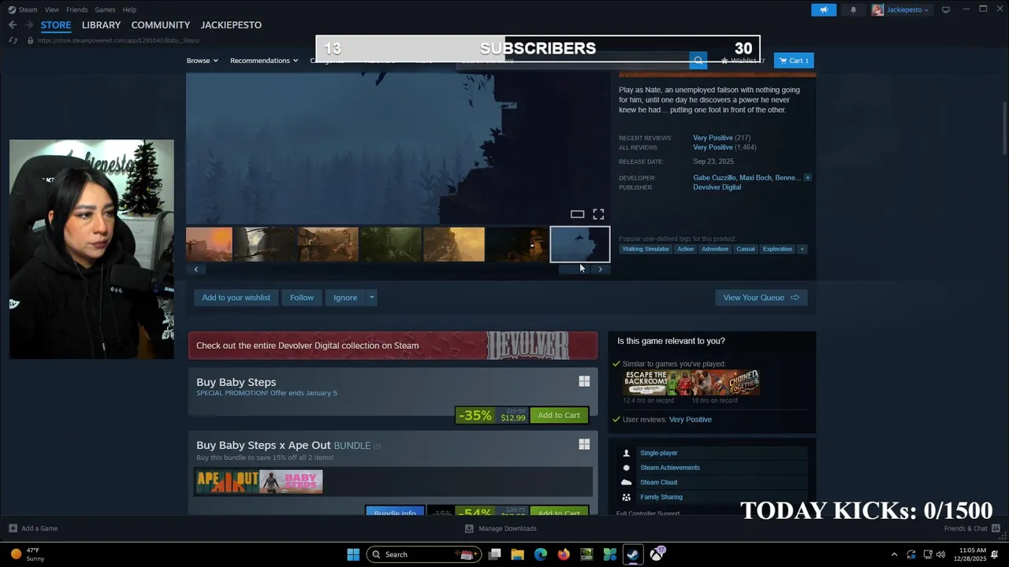Select the orange sunset screenshot thumbnail

pos(209,244)
